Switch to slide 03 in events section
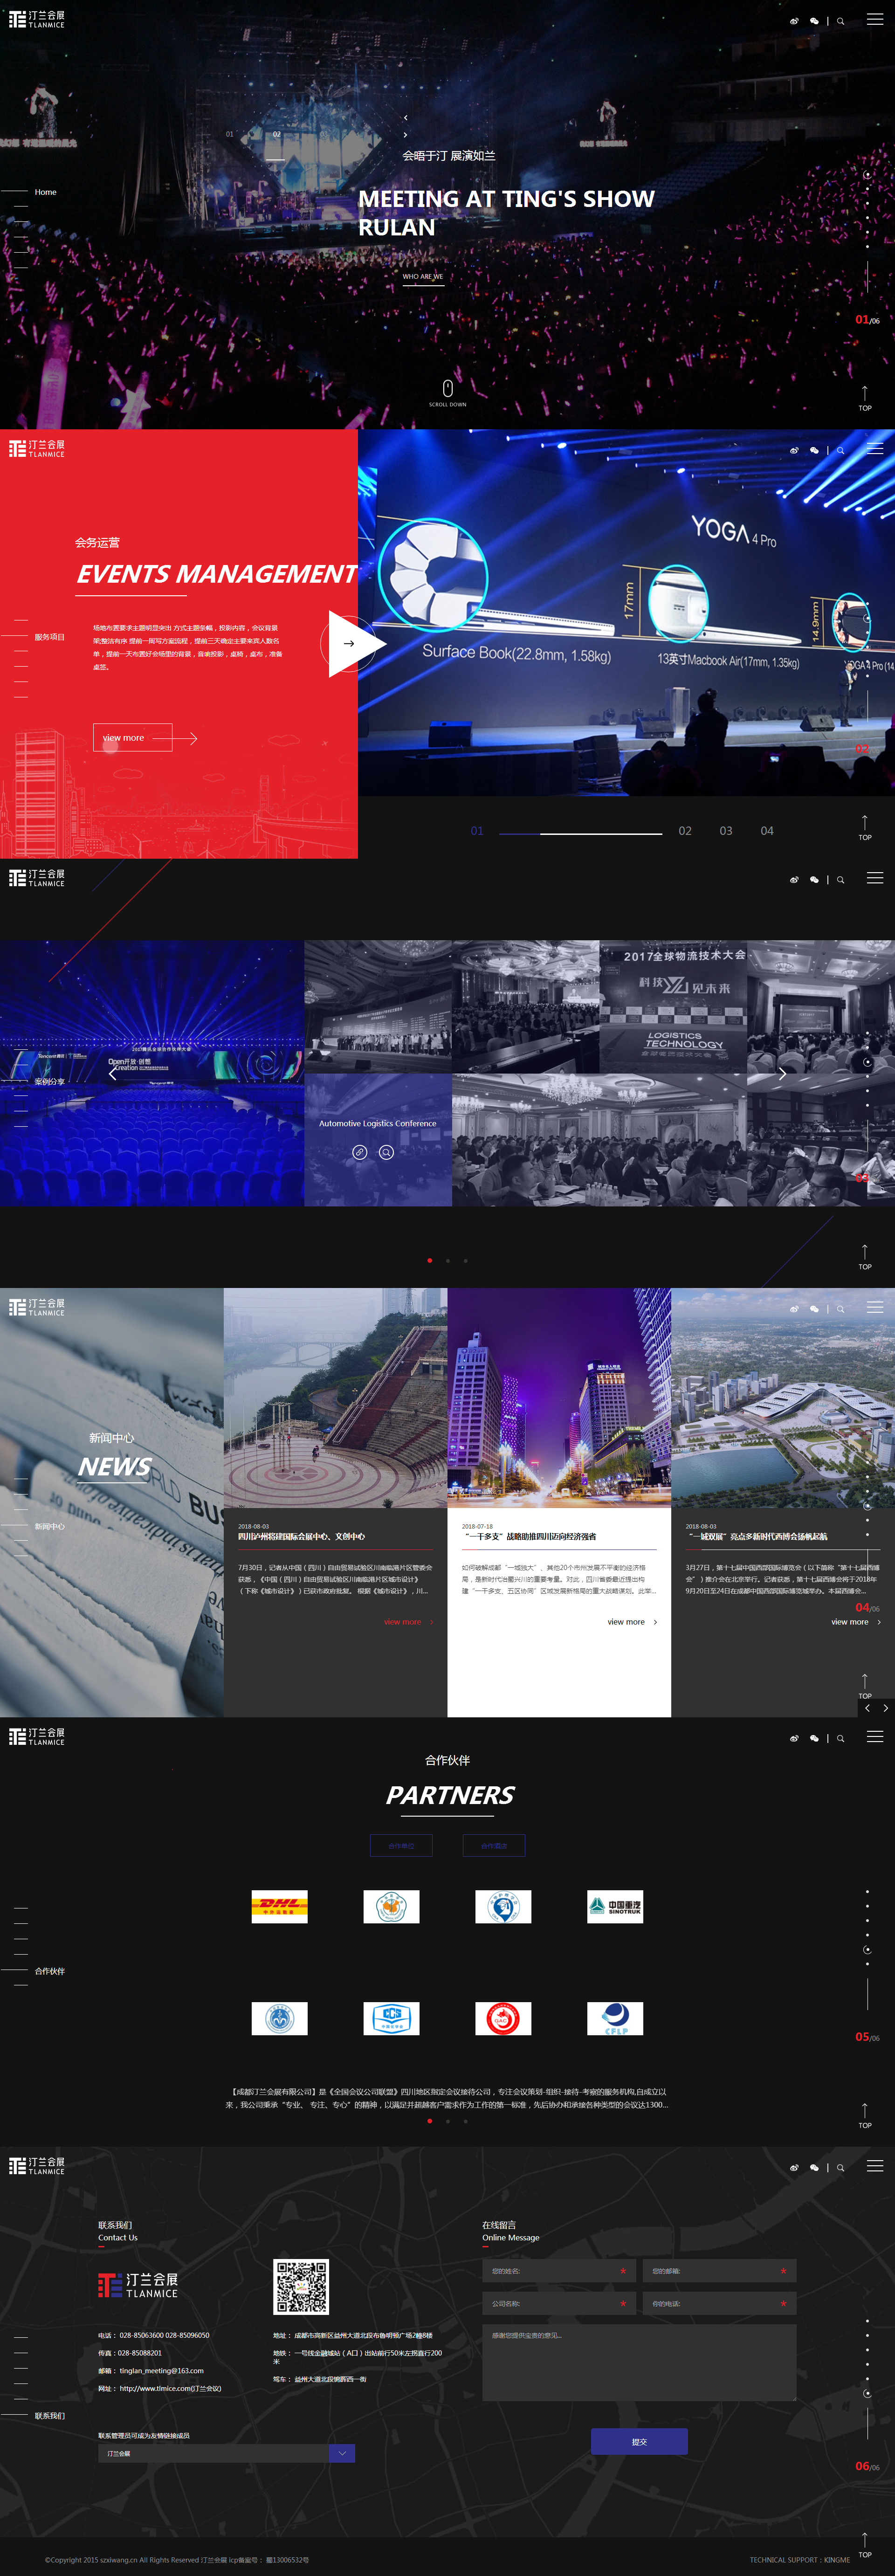The height and width of the screenshot is (2576, 895). point(725,831)
